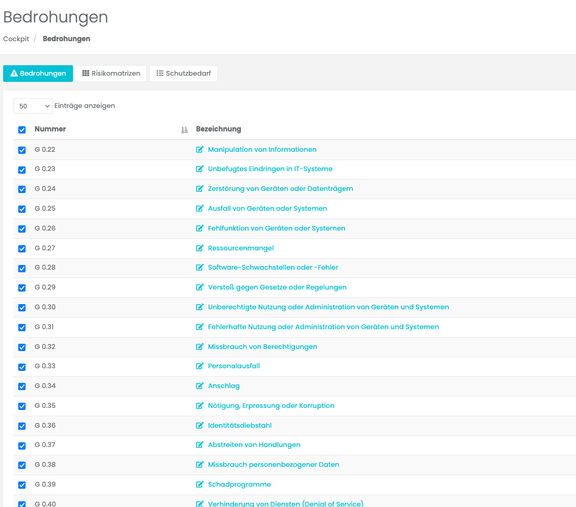Click edit icon for Manipulation von Informationen

click(200, 149)
